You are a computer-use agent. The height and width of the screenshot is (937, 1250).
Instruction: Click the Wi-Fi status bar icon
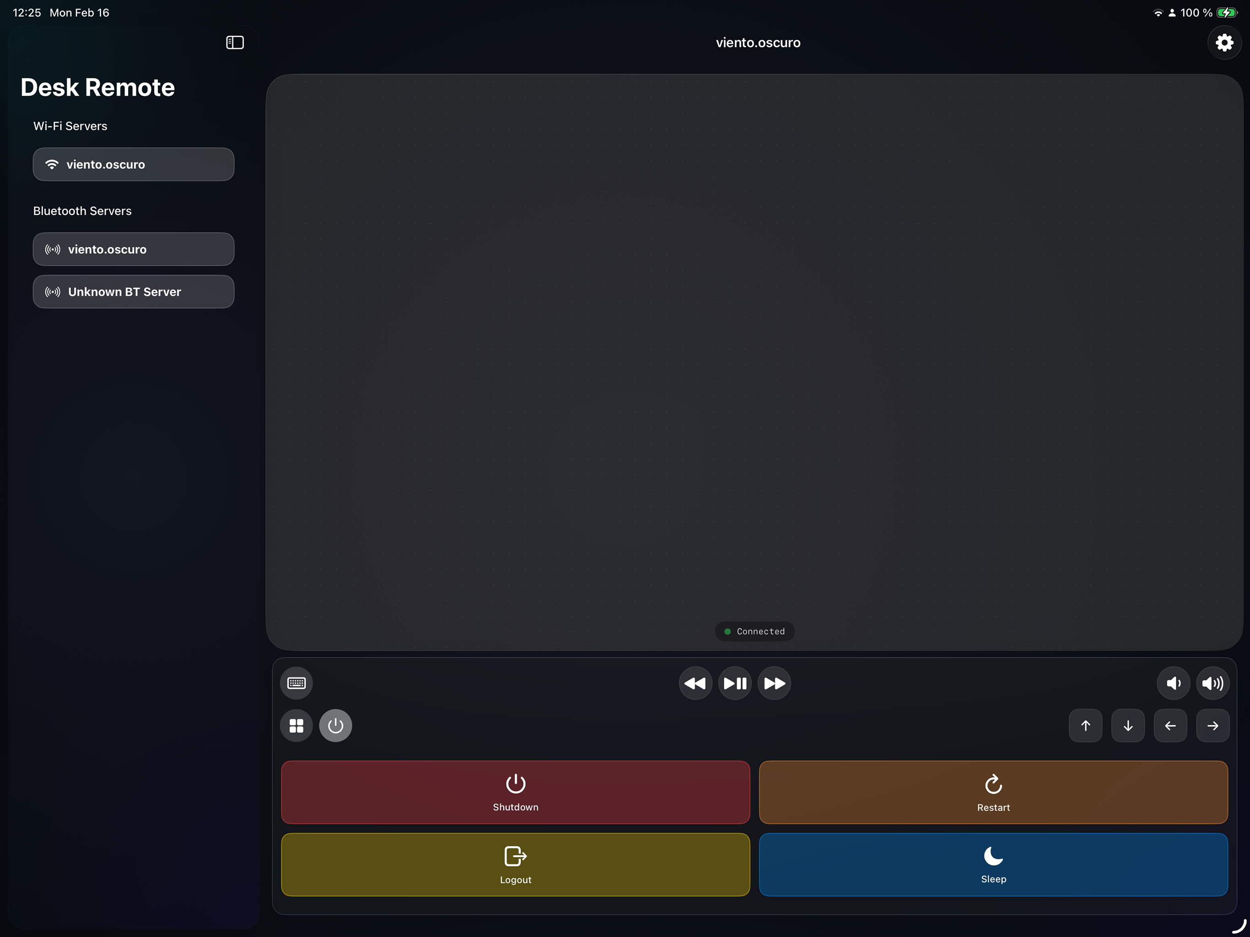click(1158, 12)
